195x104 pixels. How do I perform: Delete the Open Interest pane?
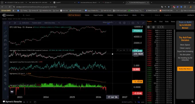click(124, 50)
